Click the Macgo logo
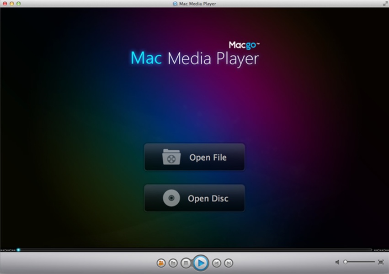389x274 pixels. point(244,45)
